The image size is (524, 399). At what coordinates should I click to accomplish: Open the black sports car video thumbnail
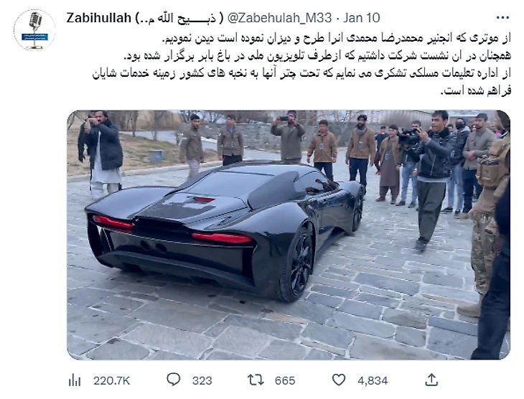[x=289, y=235]
